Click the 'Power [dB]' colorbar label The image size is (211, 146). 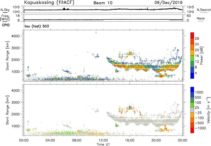[201, 56]
